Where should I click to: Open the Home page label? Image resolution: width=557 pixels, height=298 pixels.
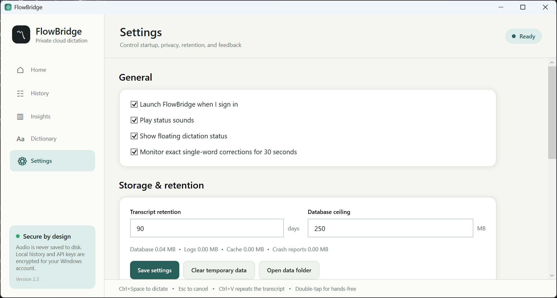(x=38, y=70)
